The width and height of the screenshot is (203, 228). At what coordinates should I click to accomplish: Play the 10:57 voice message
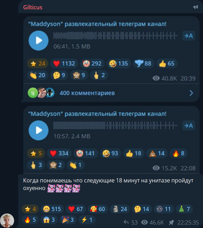click(x=39, y=130)
